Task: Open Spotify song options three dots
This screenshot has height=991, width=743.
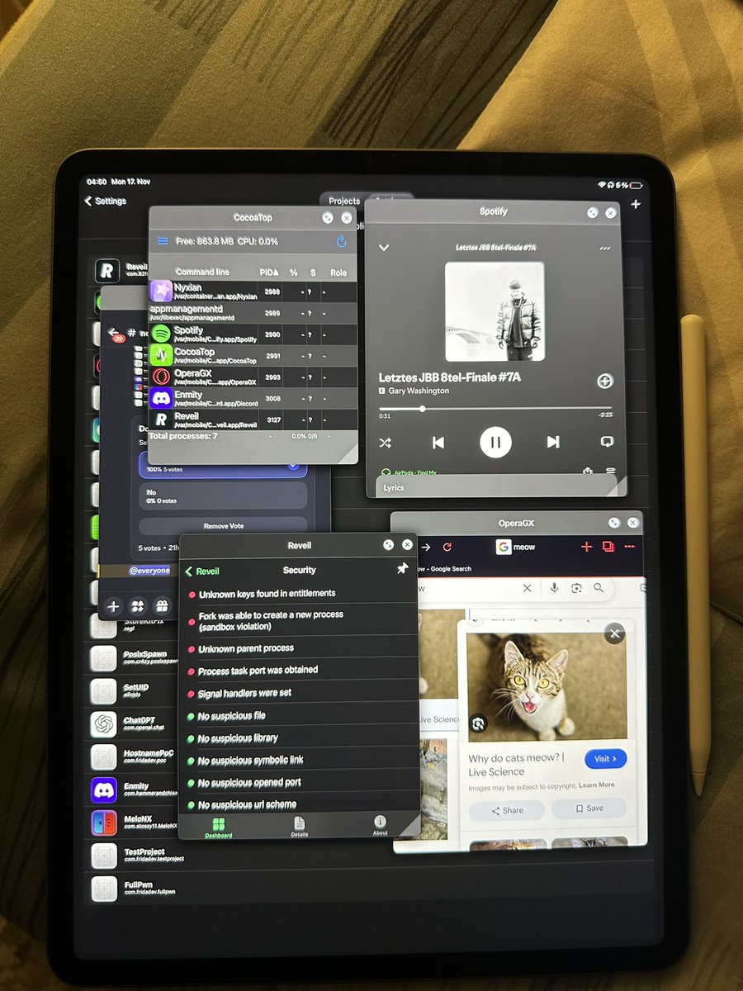Action: [x=605, y=248]
